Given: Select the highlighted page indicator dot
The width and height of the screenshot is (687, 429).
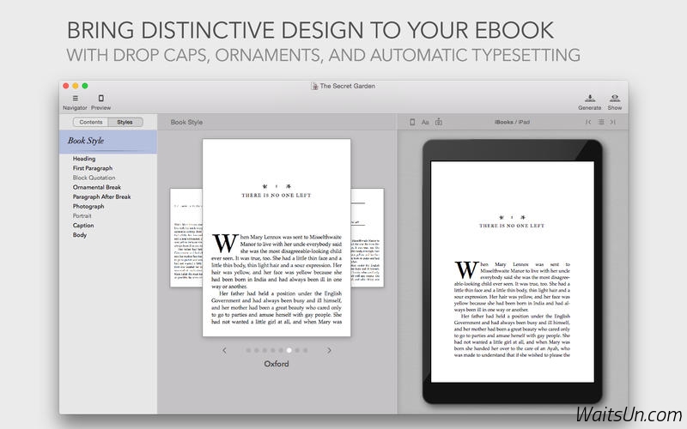Looking at the screenshot, I should click(x=289, y=350).
